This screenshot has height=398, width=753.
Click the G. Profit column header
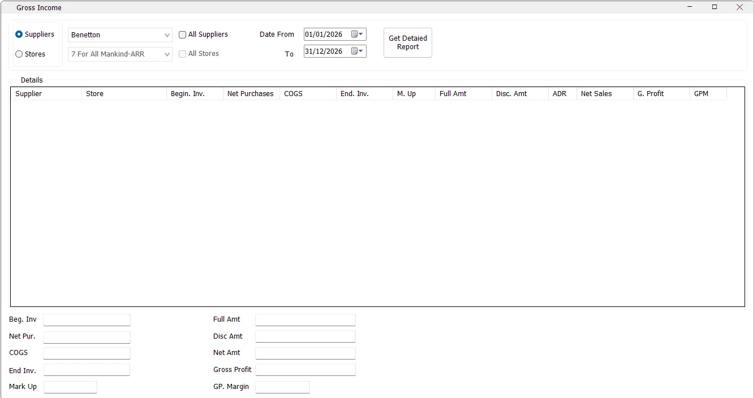(x=662, y=94)
